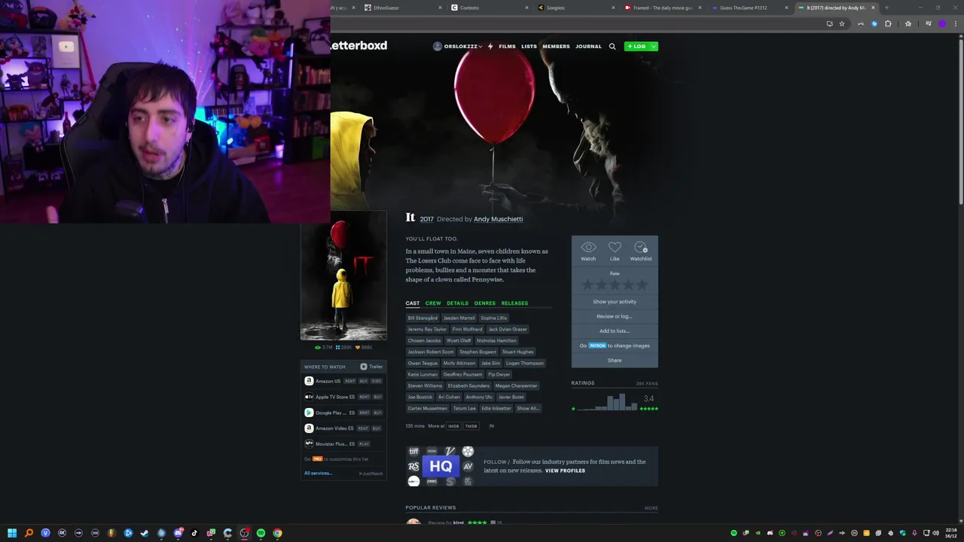Open cast member Finn Wolfhard
The height and width of the screenshot is (542, 964).
click(467, 329)
